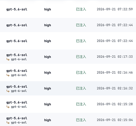This screenshot has height=126, width=136.
Task: Click high effort label in 02:16:32 row
Action: pos(48,88)
